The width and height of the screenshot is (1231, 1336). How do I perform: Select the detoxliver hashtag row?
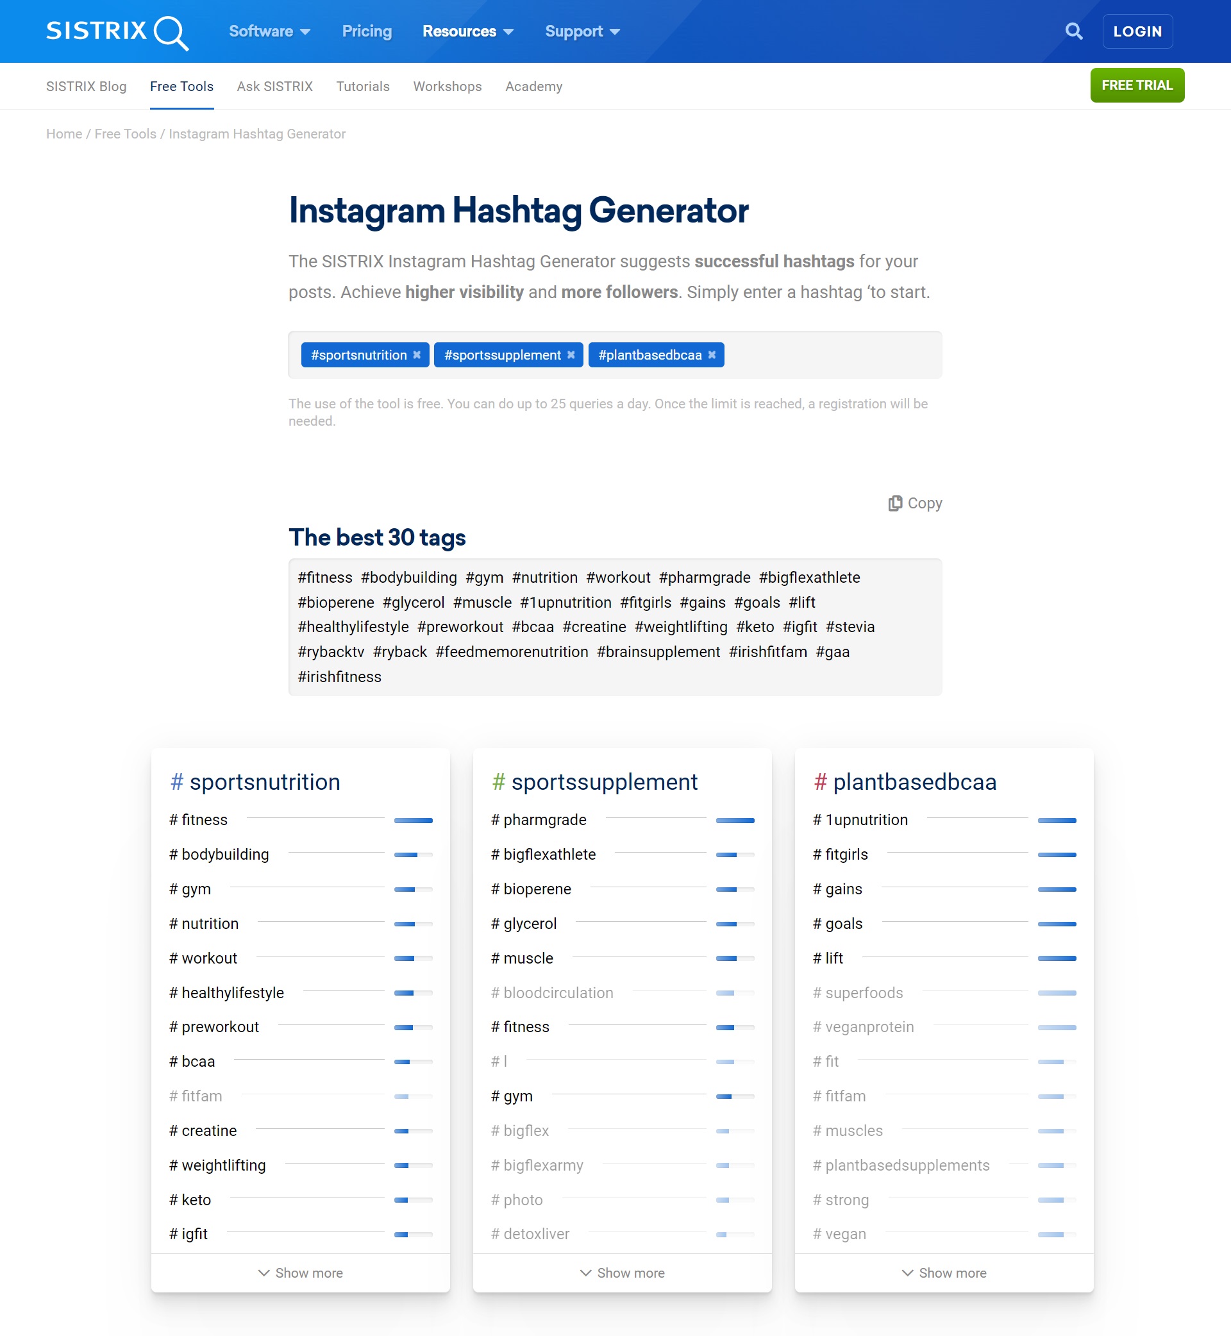[622, 1234]
